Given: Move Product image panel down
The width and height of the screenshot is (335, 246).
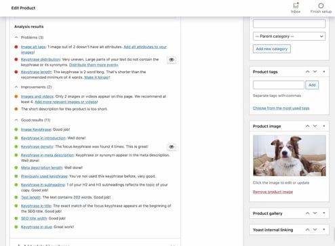Looking at the screenshot, I should 315,126.
